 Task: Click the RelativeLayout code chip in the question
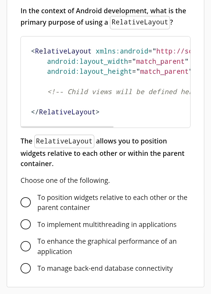(x=140, y=22)
